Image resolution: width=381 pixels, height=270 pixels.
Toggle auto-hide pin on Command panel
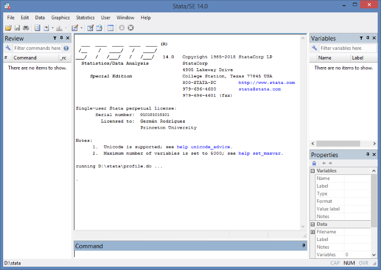(303, 246)
